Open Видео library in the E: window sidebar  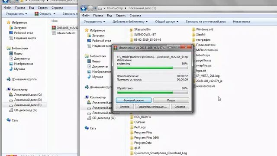[x=16, y=53]
